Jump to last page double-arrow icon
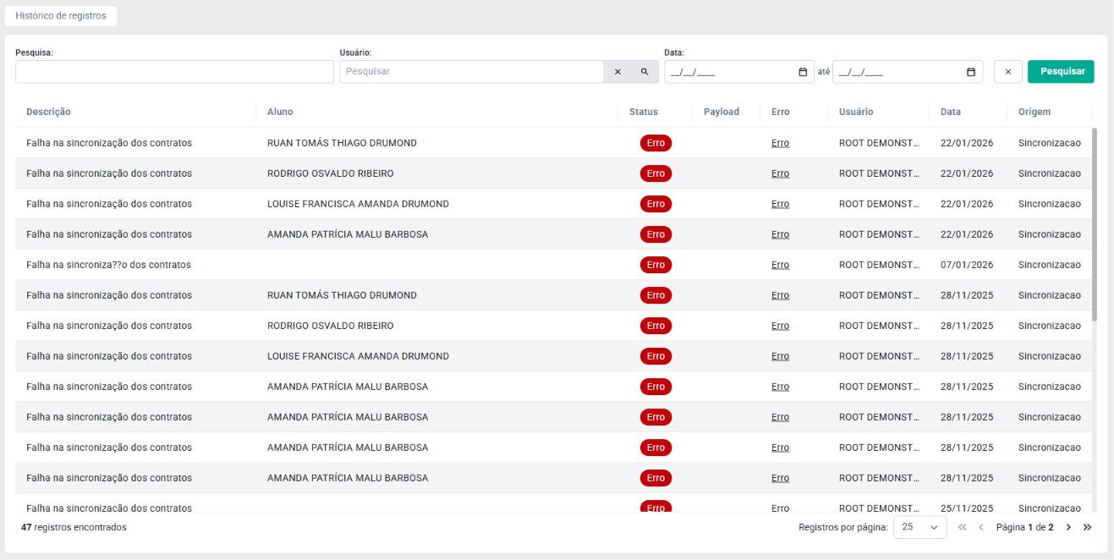The height and width of the screenshot is (560, 1114). click(x=1088, y=527)
